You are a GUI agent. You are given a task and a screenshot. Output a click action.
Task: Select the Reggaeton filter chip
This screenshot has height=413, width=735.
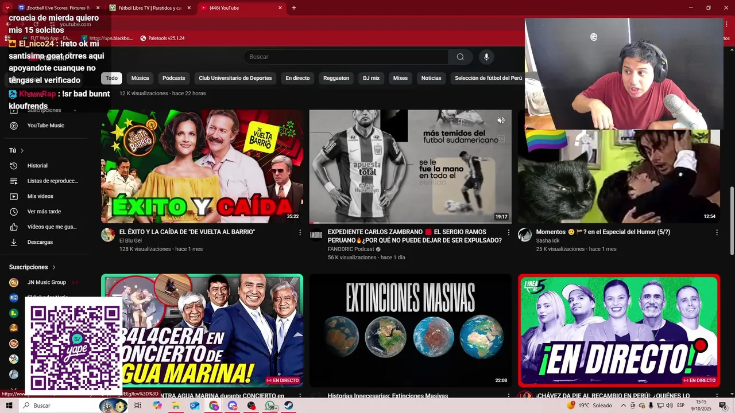coord(336,78)
